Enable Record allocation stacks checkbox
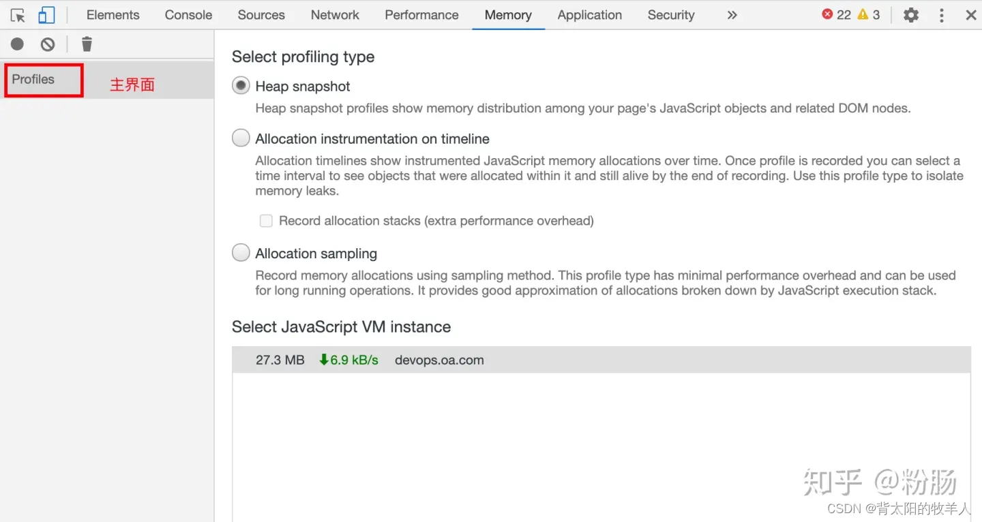This screenshot has width=982, height=522. (x=266, y=221)
